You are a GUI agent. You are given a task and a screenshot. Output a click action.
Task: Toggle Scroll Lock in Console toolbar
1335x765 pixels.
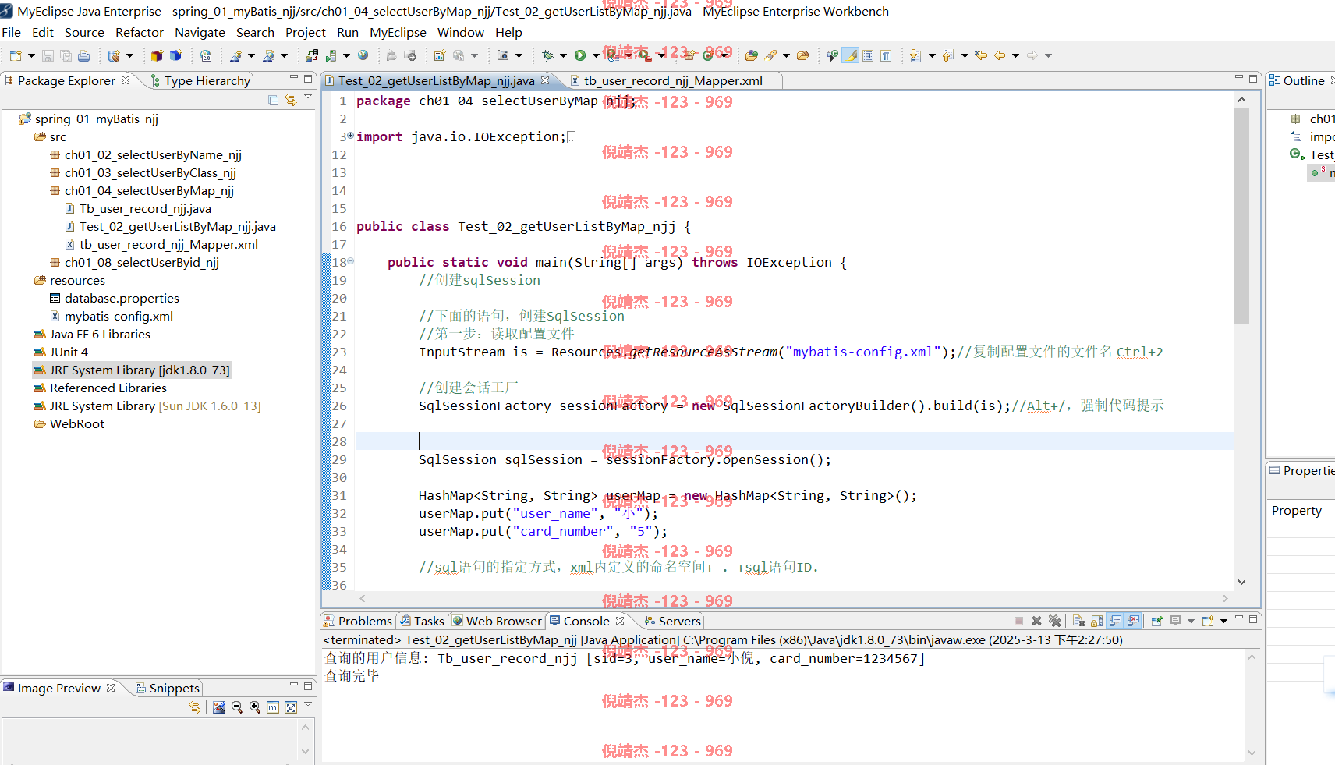(x=1097, y=621)
